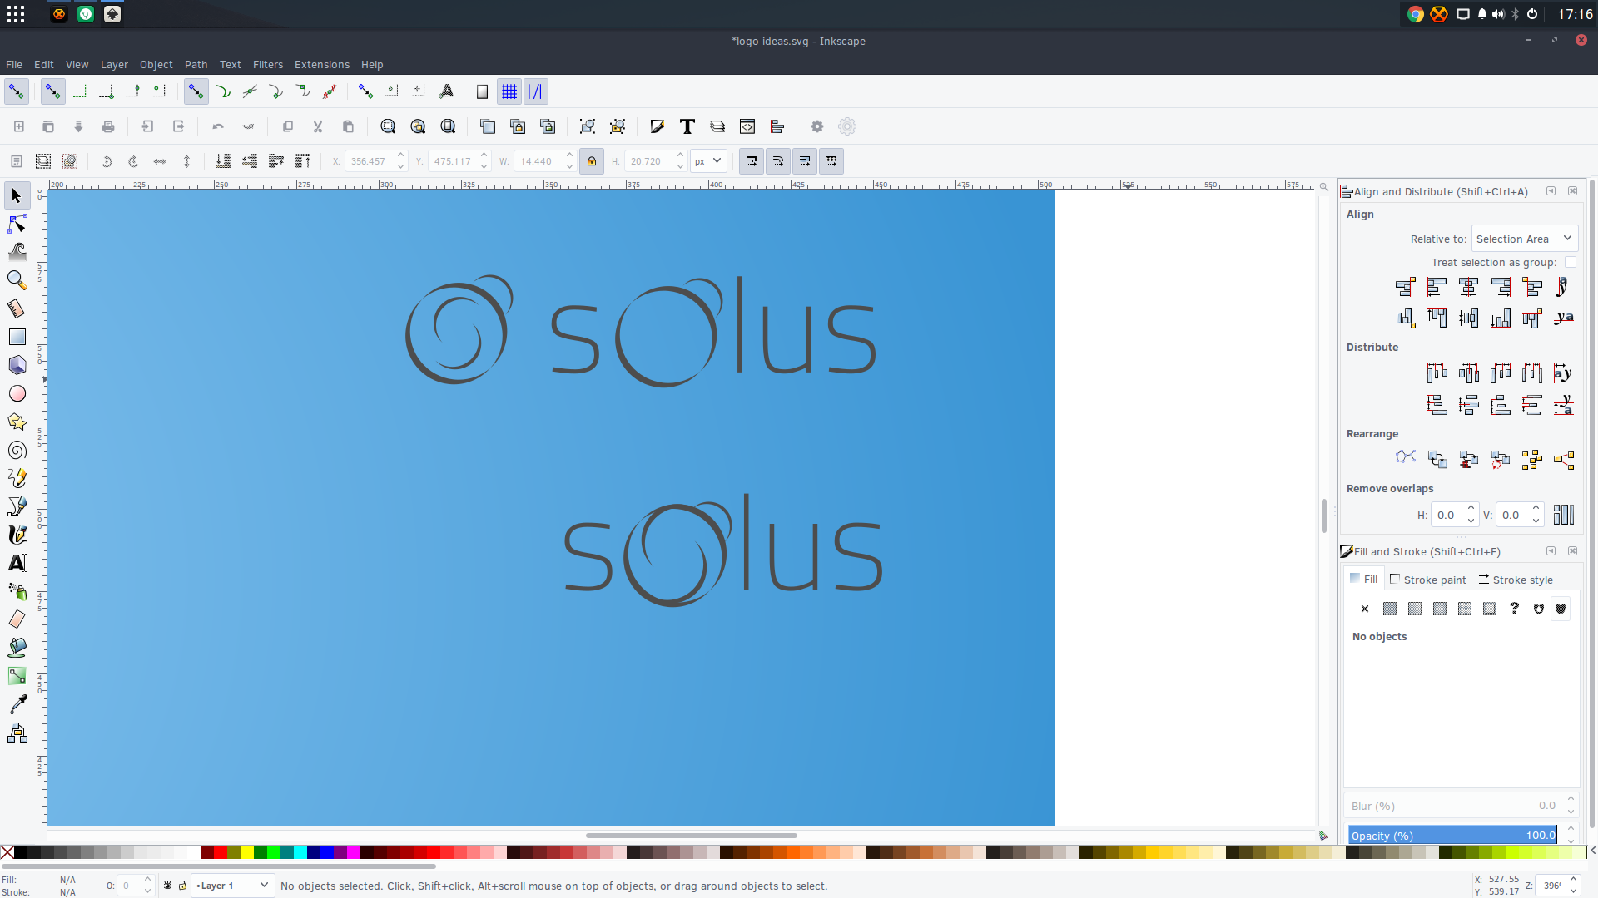Screen dimensions: 1598x898
Task: Toggle snap to page border
Action: pos(482,92)
